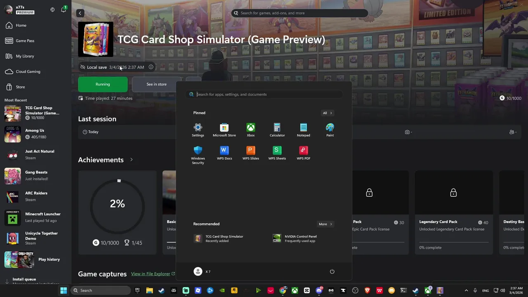Viewport: 528px width, 297px height.
Task: Open Store in the Xbox sidebar
Action: coord(35,87)
